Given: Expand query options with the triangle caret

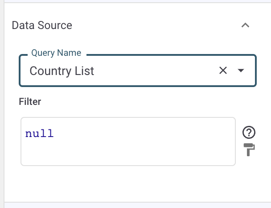Looking at the screenshot, I should 241,71.
